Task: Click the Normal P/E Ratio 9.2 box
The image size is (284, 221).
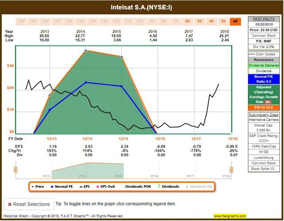Action: 264,79
